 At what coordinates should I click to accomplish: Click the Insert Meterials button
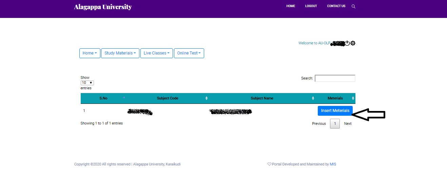coord(335,111)
